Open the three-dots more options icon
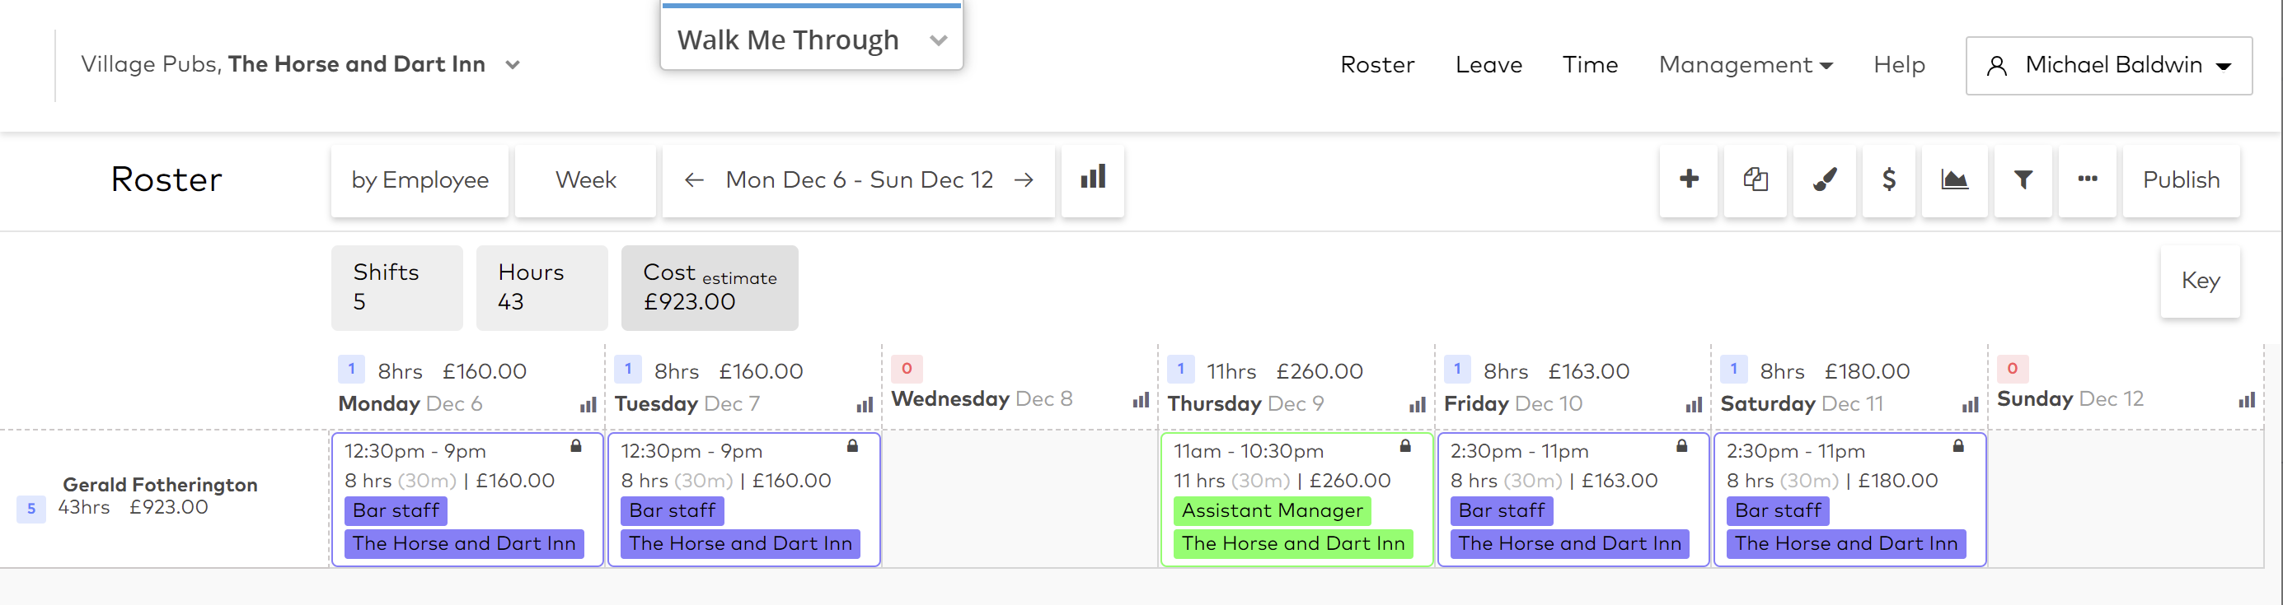The height and width of the screenshot is (605, 2283). [x=2087, y=179]
